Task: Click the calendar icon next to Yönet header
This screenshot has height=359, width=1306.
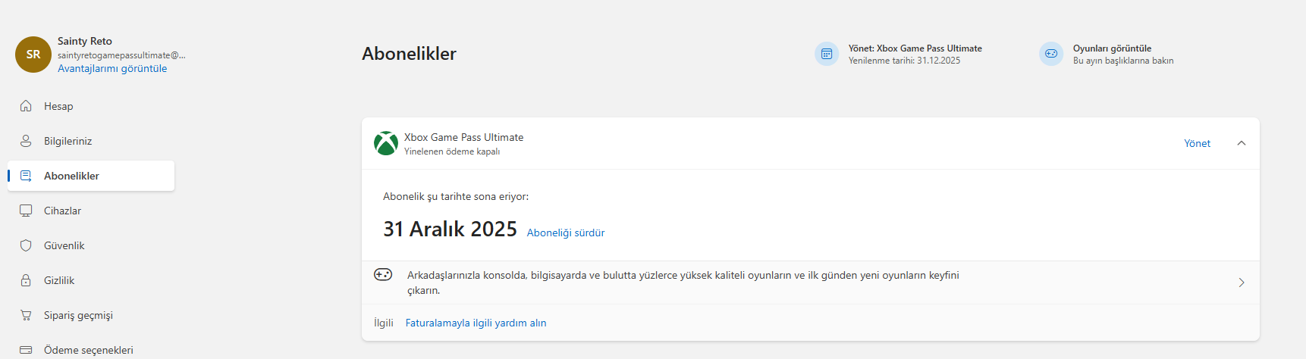Action: point(827,54)
